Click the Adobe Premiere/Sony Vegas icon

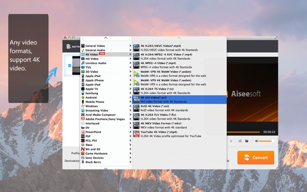(83, 119)
